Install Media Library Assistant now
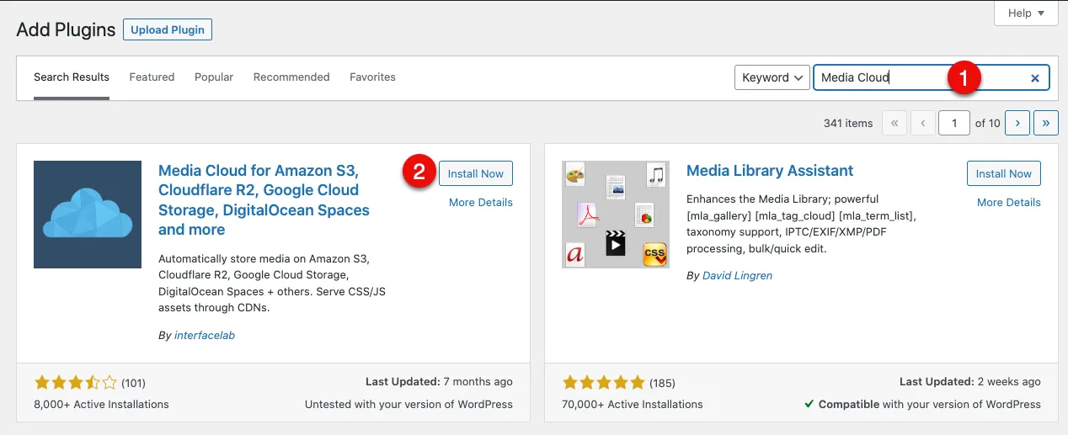This screenshot has width=1068, height=435. coord(1004,173)
